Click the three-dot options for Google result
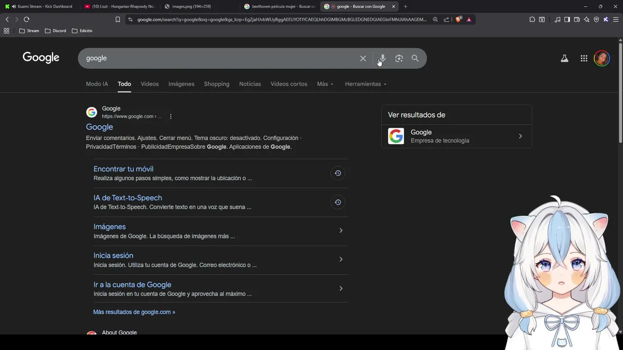 tap(171, 117)
